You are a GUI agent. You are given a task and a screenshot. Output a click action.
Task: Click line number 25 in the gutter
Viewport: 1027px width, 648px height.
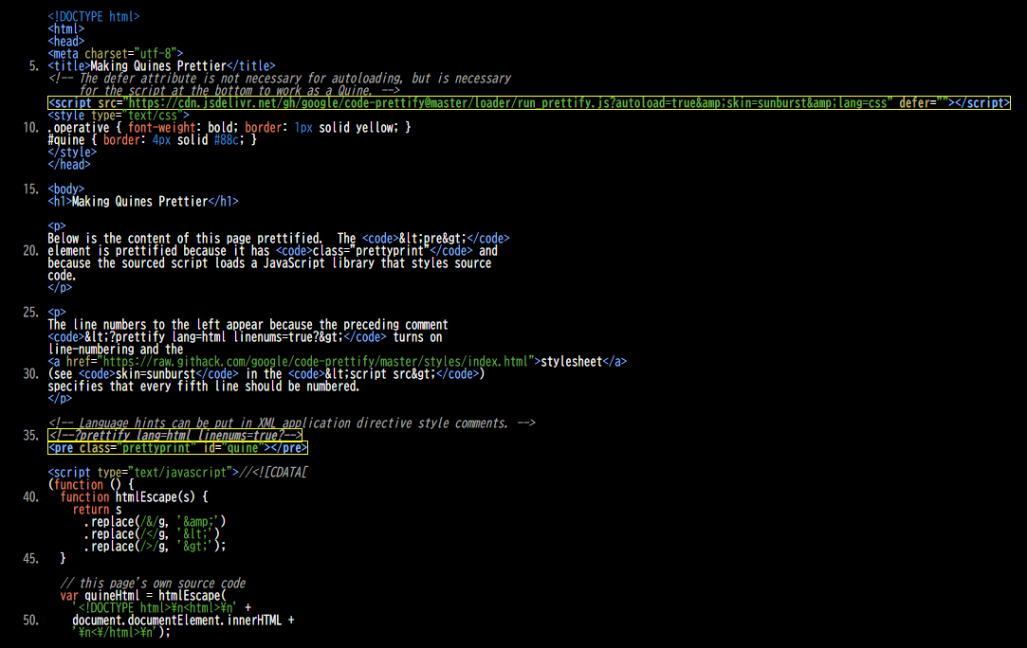click(30, 313)
